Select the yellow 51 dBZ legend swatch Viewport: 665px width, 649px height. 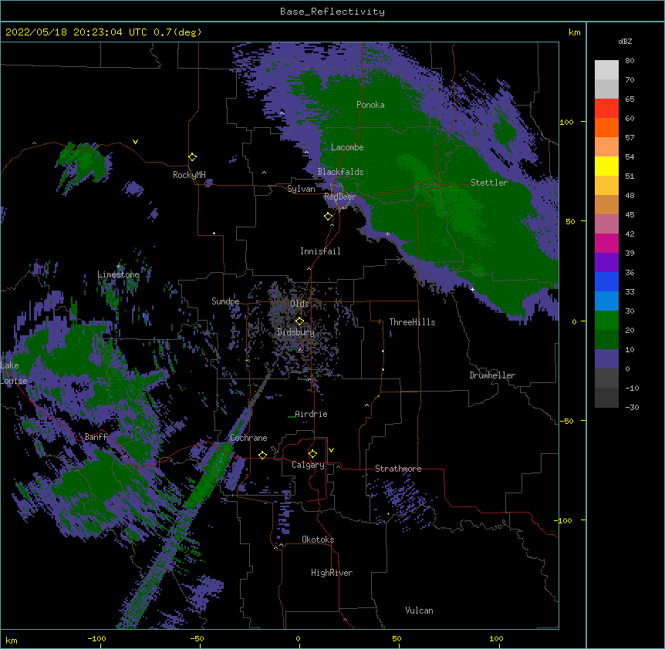click(x=606, y=166)
